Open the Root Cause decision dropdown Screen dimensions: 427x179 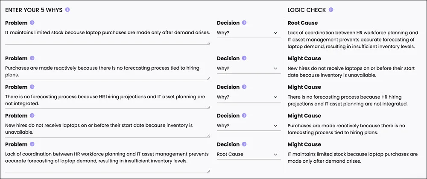click(x=249, y=154)
